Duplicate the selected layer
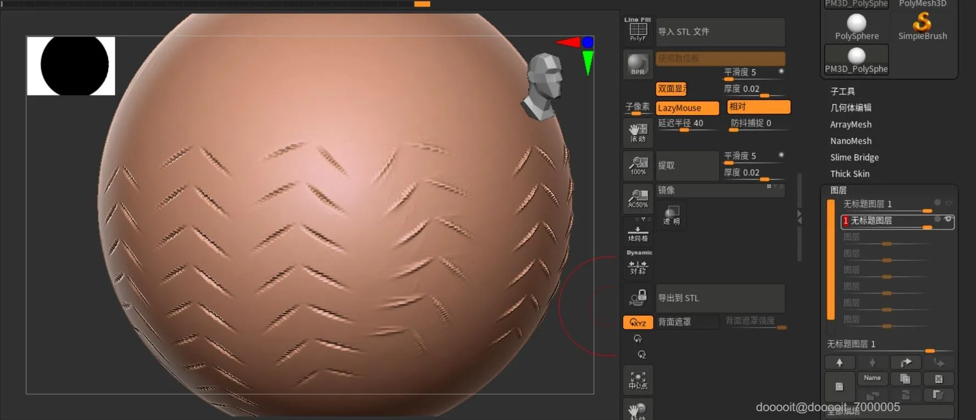976x420 pixels. (905, 379)
